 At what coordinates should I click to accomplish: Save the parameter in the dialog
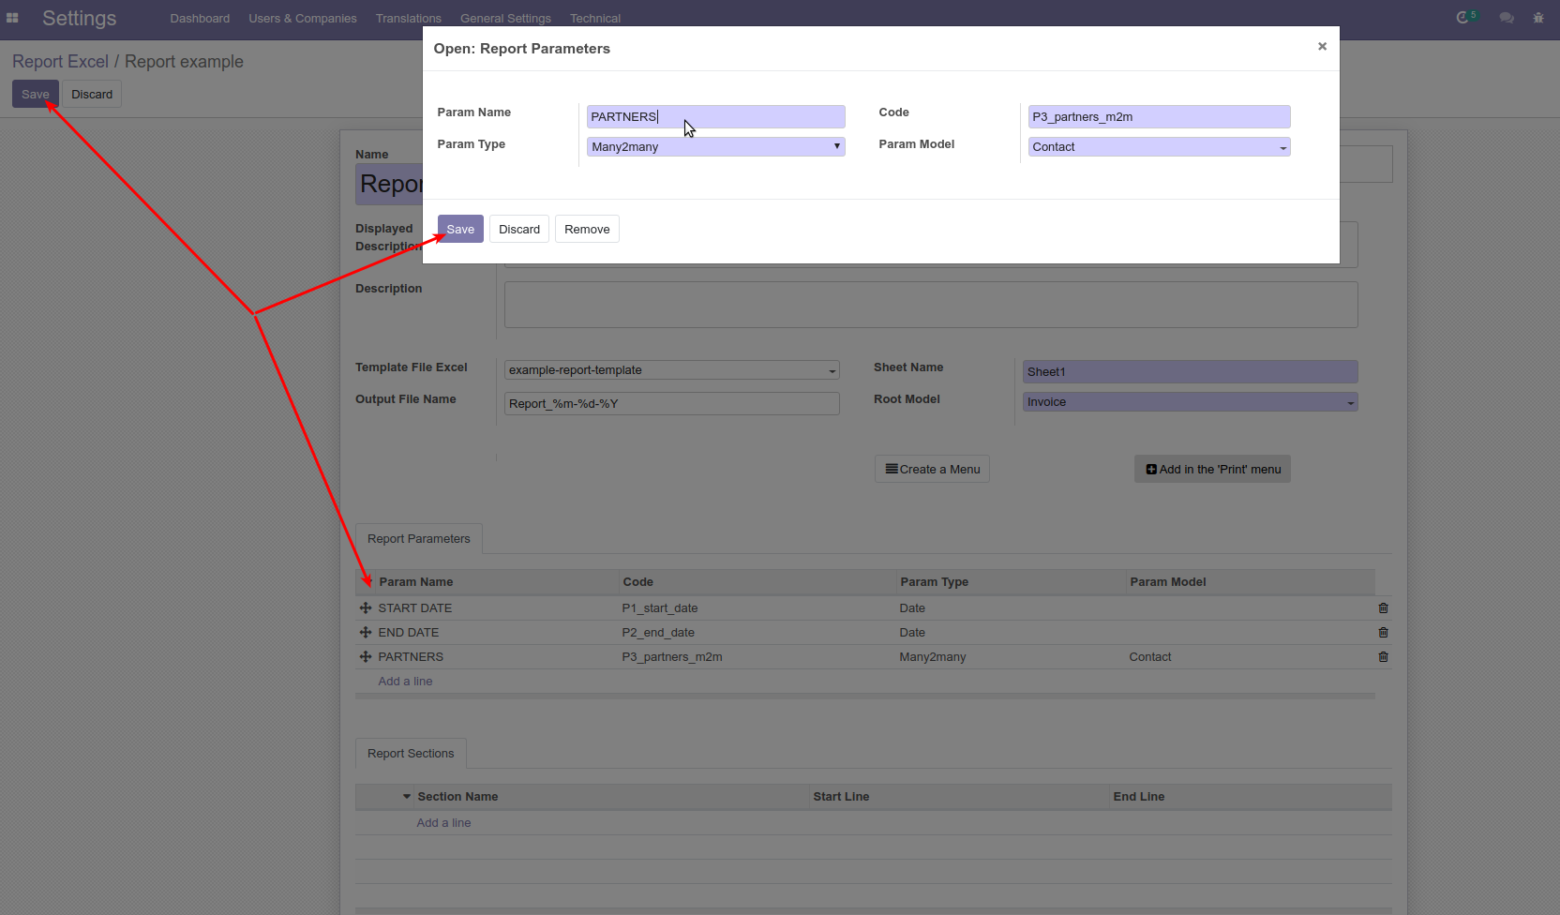460,229
